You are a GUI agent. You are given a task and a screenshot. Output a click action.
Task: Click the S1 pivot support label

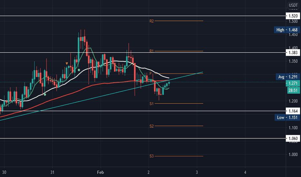click(152, 104)
